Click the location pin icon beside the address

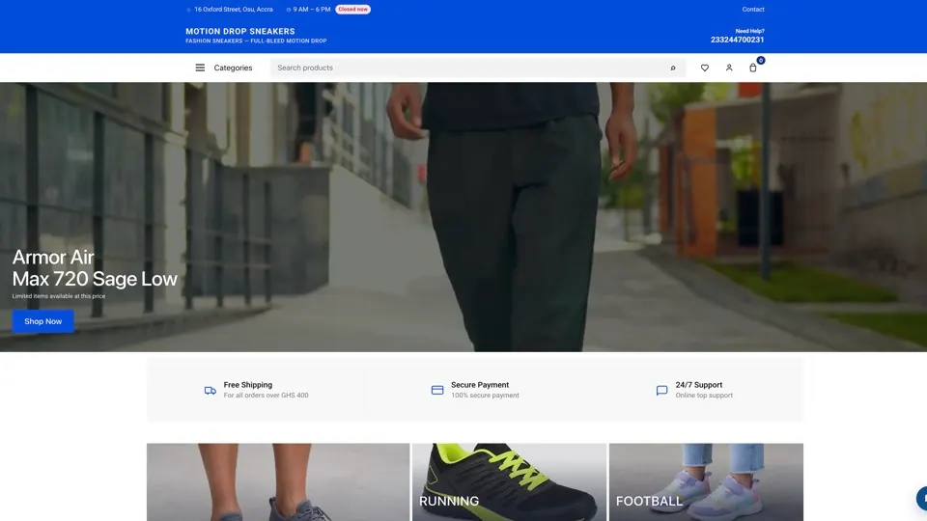[x=188, y=10]
